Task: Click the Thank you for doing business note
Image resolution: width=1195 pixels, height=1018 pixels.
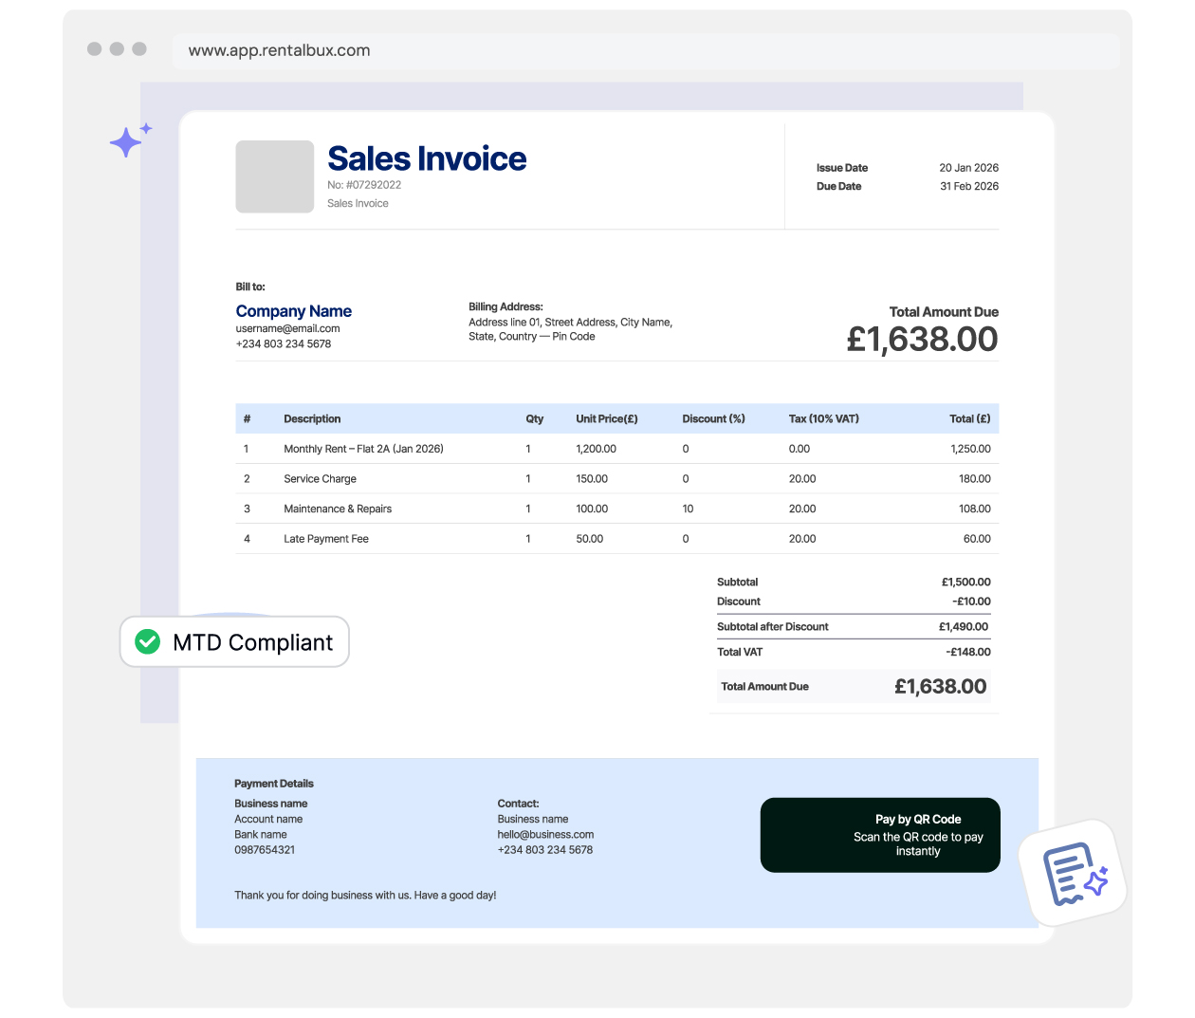Action: pos(365,896)
